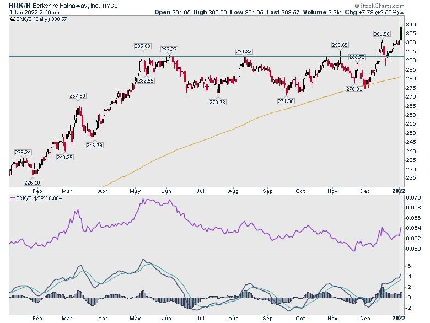Click the 2022 label on the price chart axis
The width and height of the screenshot is (430, 323).
399,191
